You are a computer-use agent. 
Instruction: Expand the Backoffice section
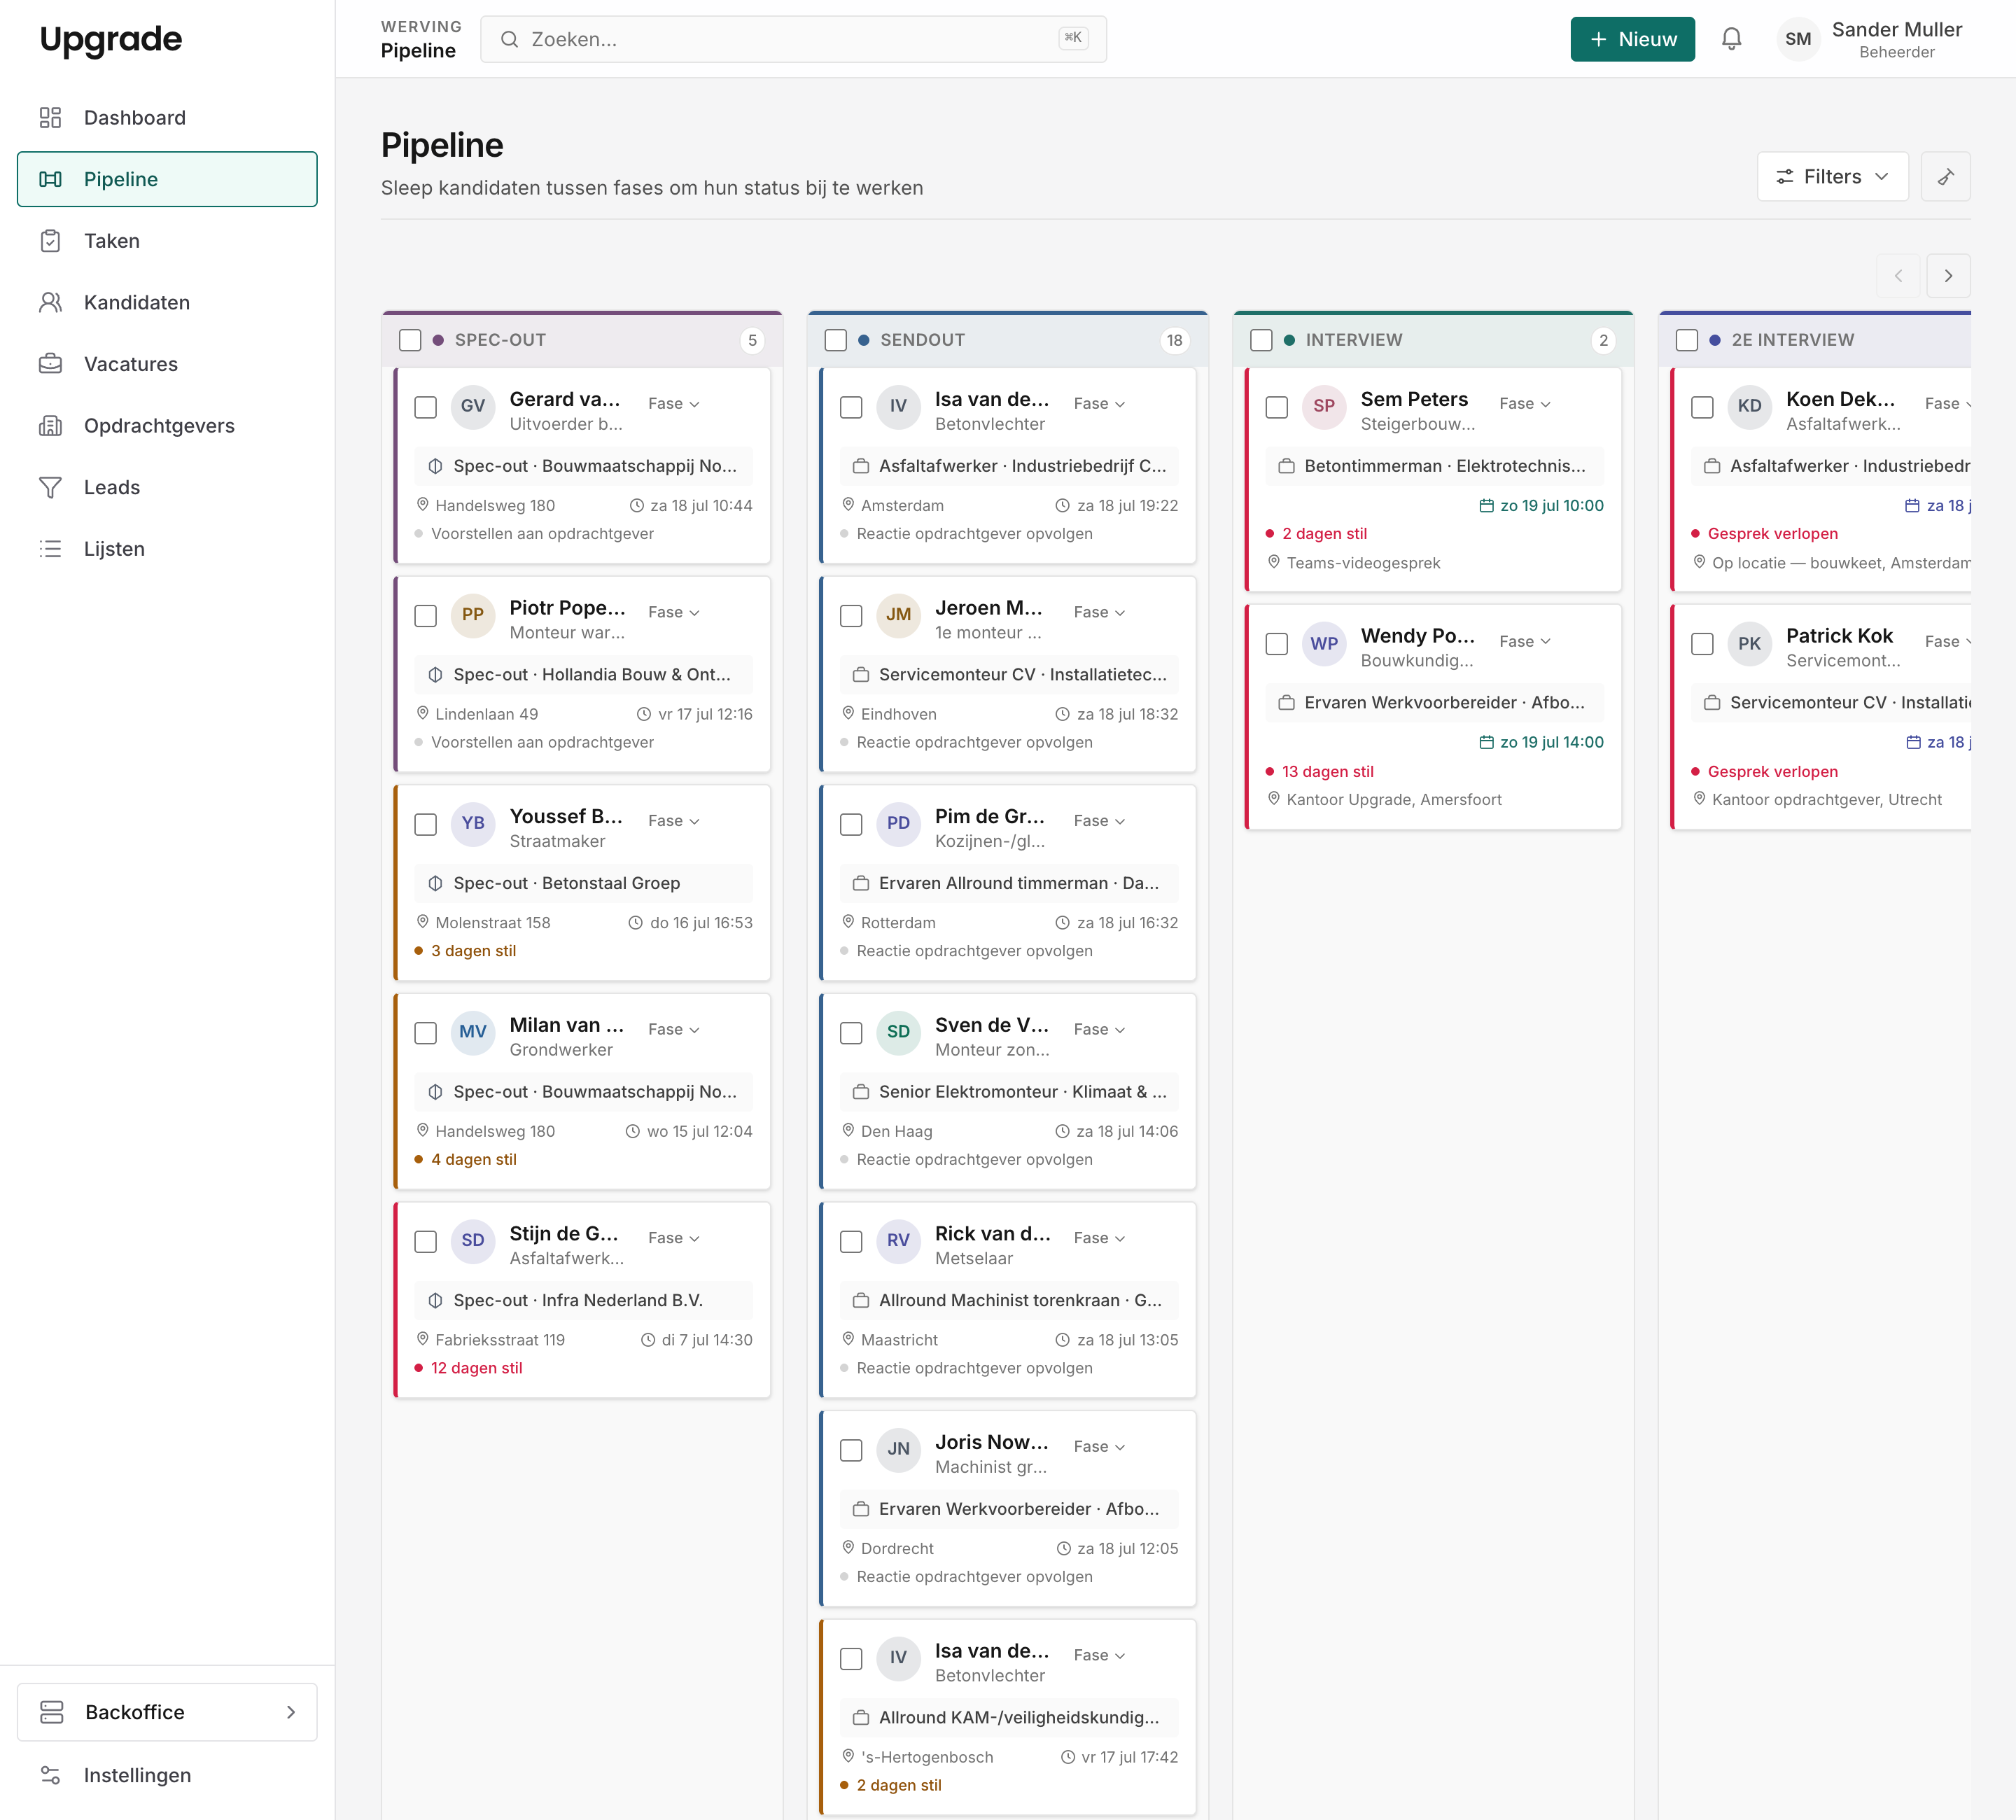[x=167, y=1712]
